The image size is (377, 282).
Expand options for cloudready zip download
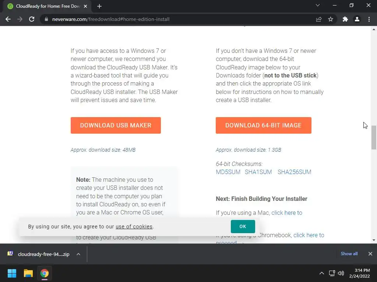(x=78, y=254)
